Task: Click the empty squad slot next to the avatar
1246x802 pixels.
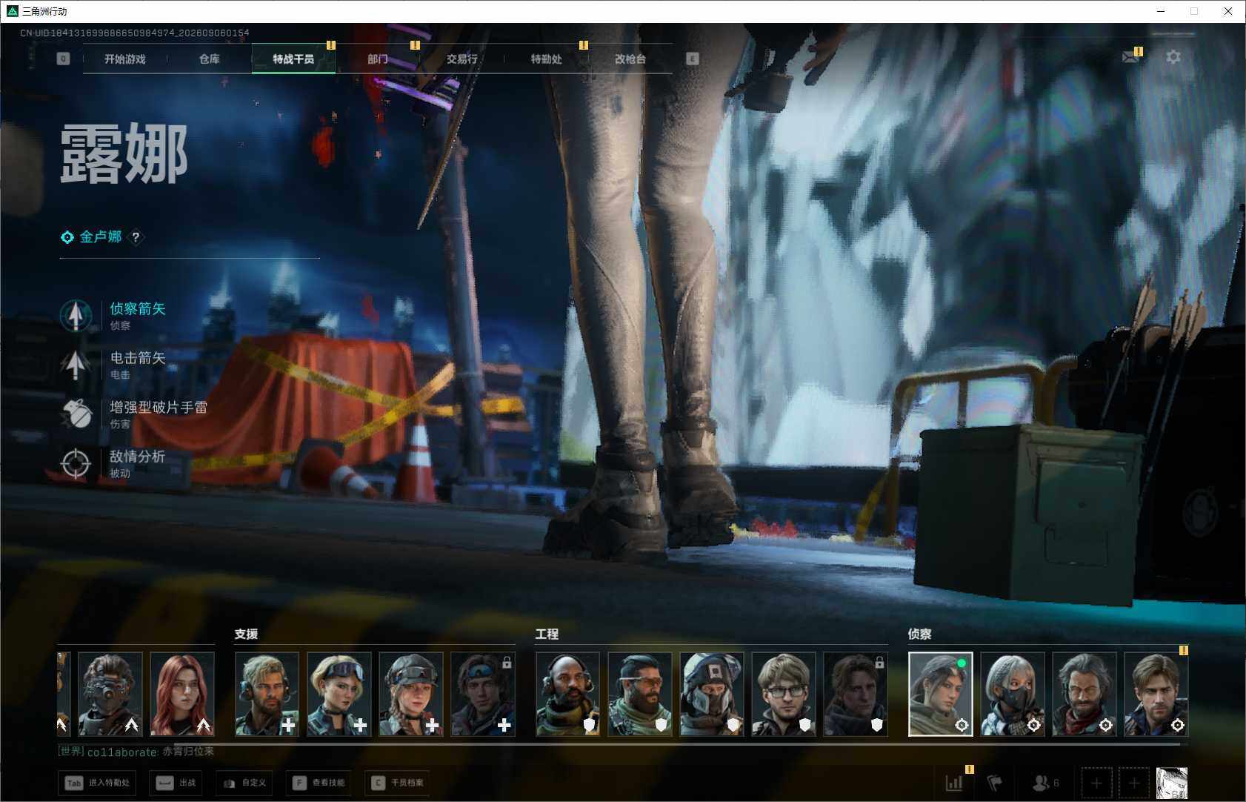Action: coord(1134,783)
